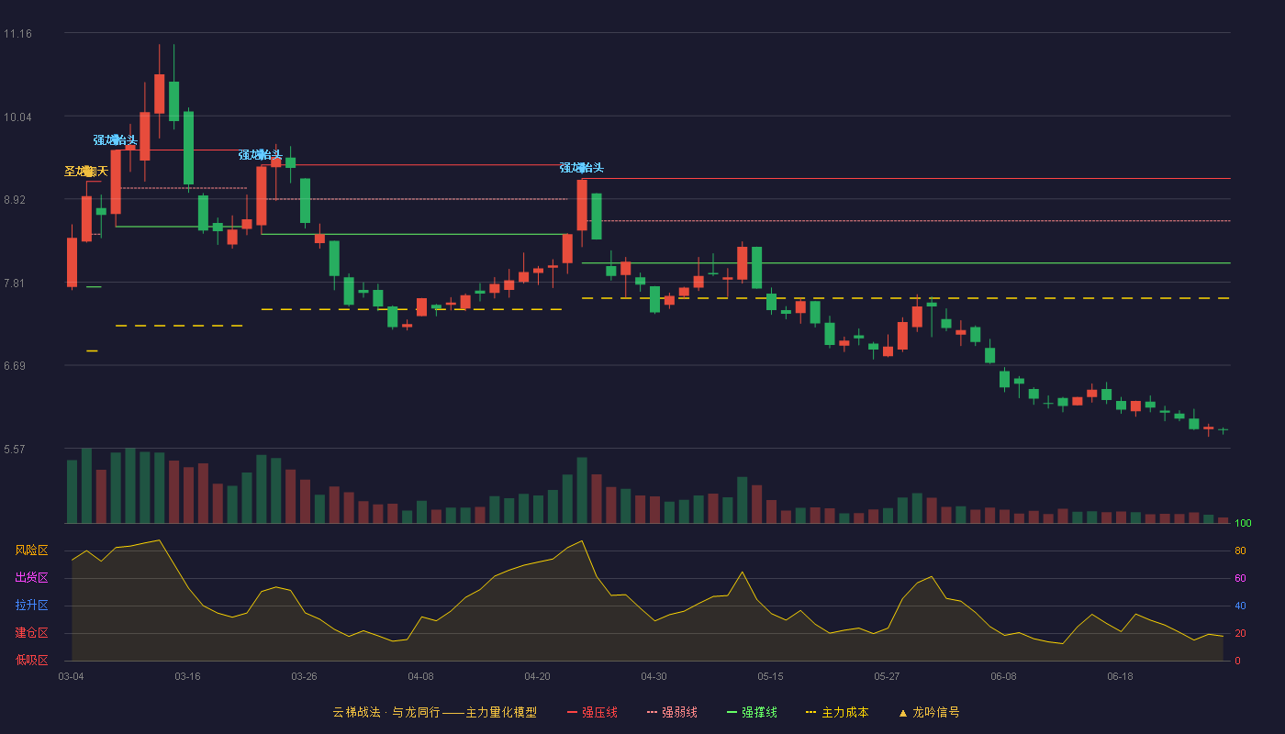This screenshot has width=1285, height=734.
Task: Toggle the 主力成本 legend entry
Action: tap(837, 712)
